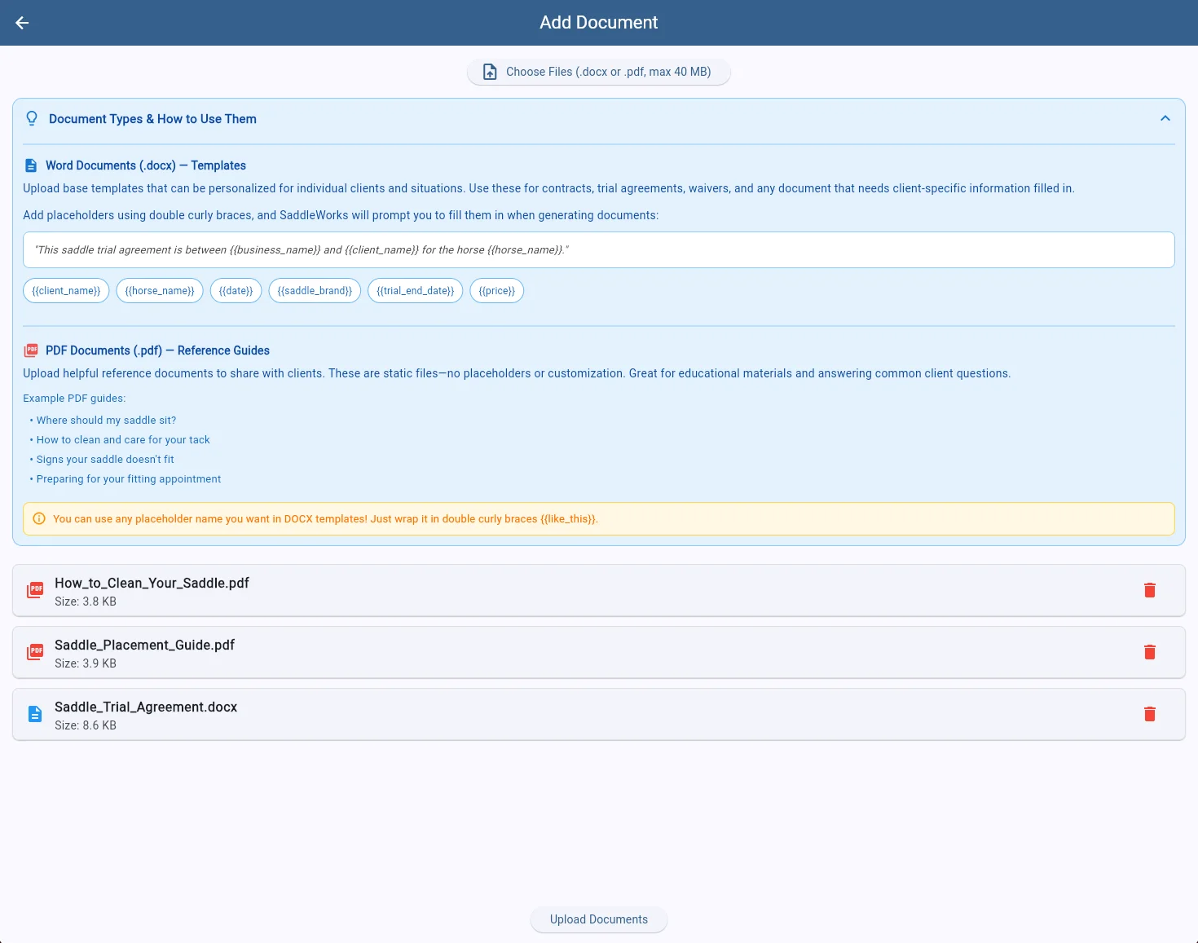The height and width of the screenshot is (943, 1198).
Task: Delete How_to_Clean_Your_Saddle.pdf using its trash icon
Action: click(x=1150, y=589)
